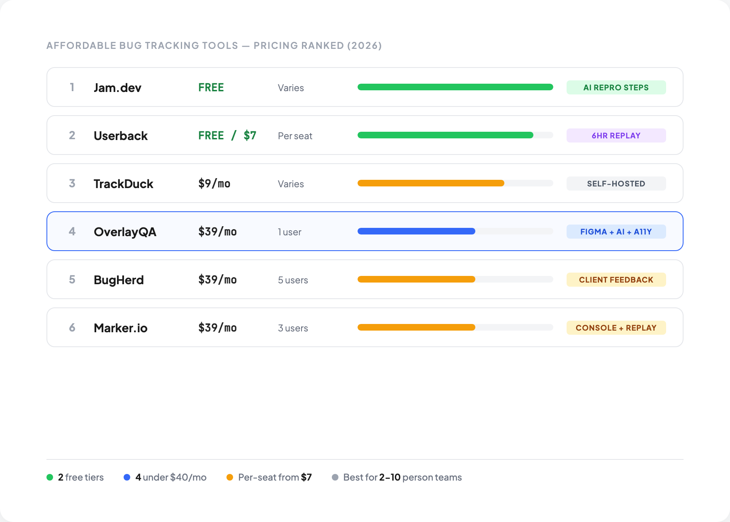Viewport: 730px width, 522px height.
Task: Click rank number 6 in Marker.io row
Action: coord(72,327)
